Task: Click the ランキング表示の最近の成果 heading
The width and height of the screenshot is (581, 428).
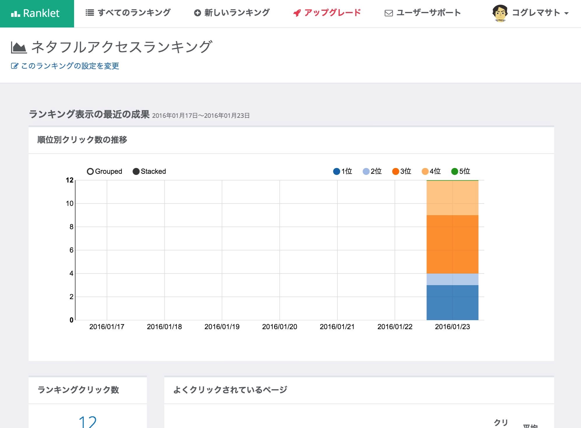Action: 89,114
